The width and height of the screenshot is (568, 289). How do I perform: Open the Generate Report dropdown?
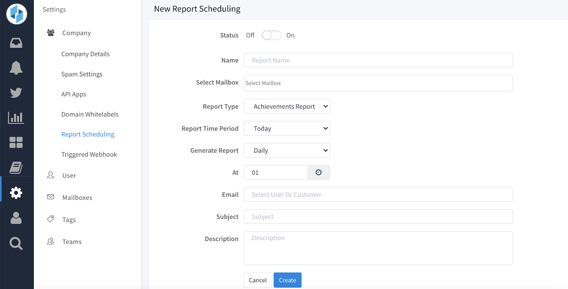(287, 150)
